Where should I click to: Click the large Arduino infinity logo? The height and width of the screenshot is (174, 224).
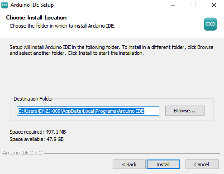click(x=210, y=24)
